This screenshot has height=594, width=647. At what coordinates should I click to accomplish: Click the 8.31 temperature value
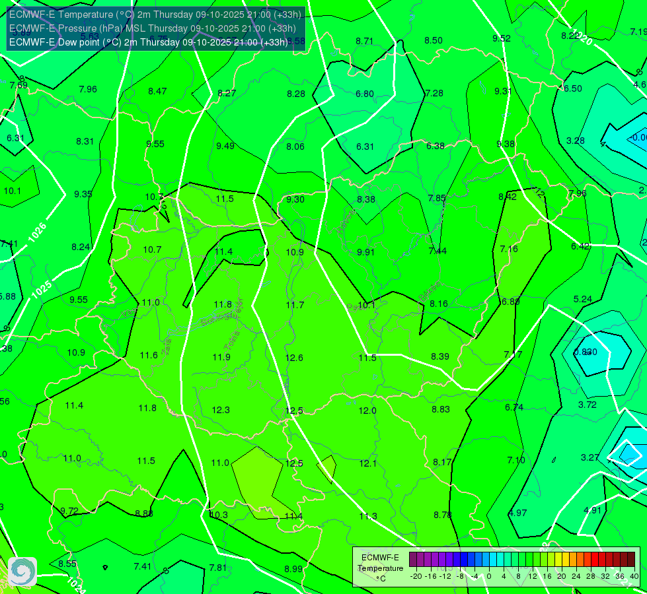(x=85, y=141)
